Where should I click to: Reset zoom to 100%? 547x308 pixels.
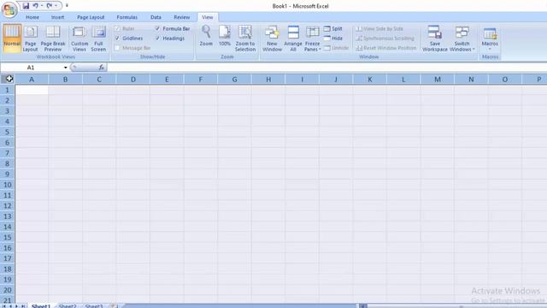(x=224, y=36)
